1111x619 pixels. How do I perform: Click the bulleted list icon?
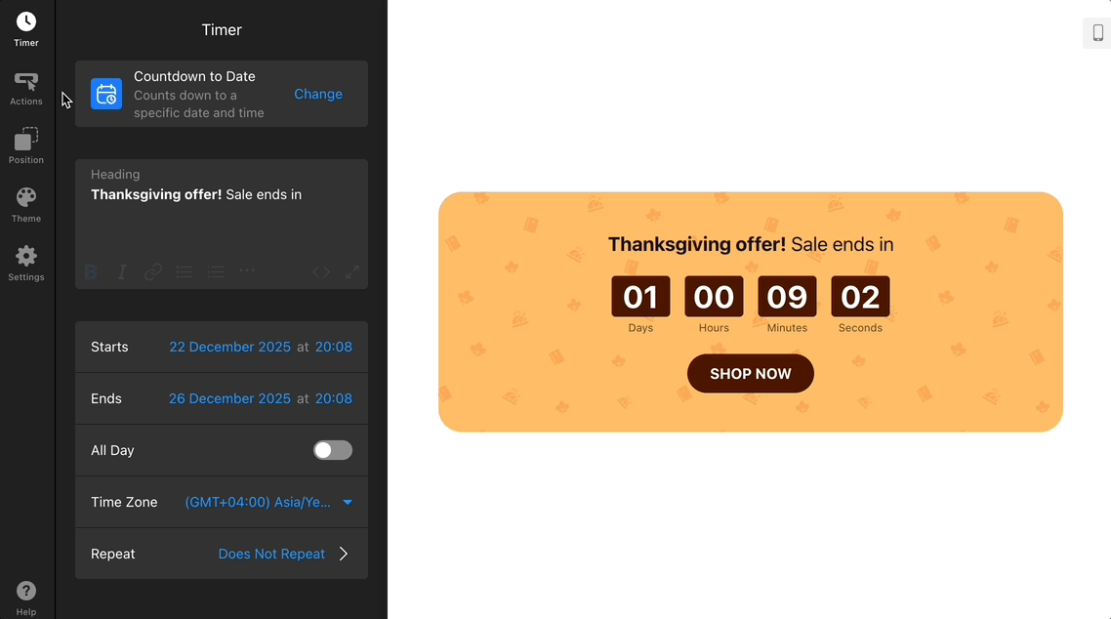tap(185, 272)
